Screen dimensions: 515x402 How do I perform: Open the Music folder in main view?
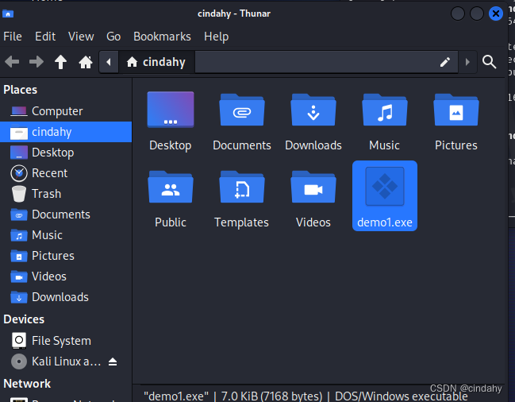click(384, 111)
